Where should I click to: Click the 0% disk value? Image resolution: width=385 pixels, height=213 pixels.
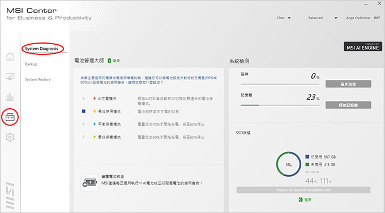pos(315,76)
